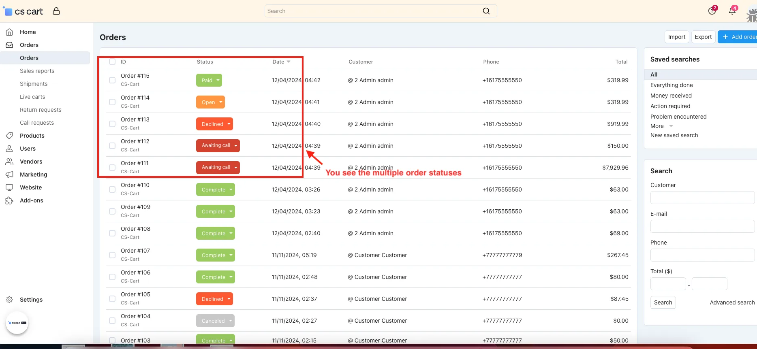Open Return requests in the sidebar

(41, 110)
